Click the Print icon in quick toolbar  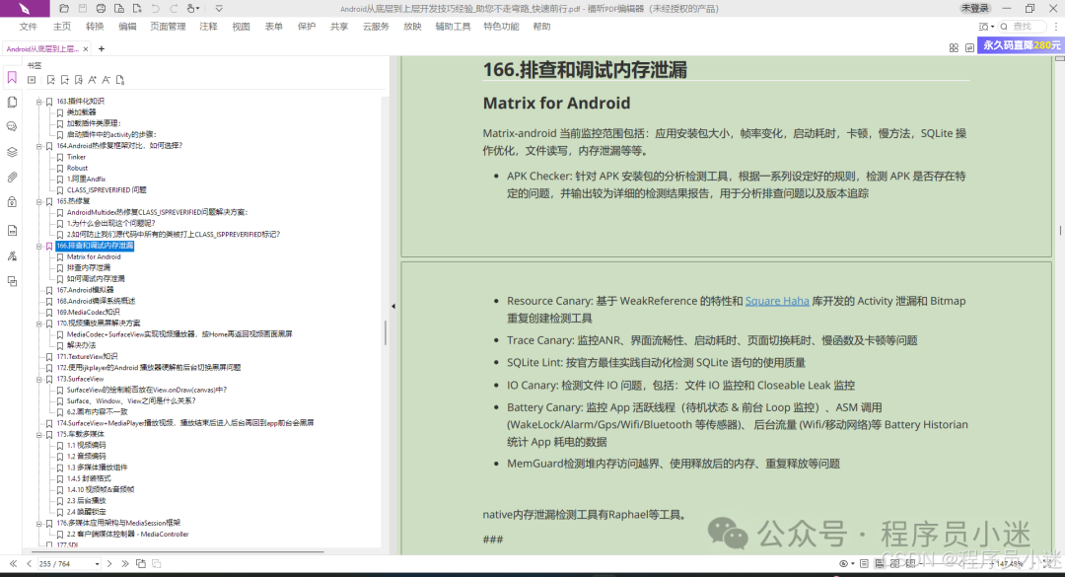(101, 9)
